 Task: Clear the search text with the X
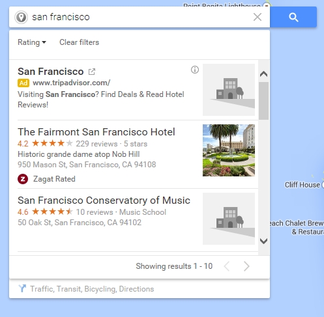[x=258, y=17]
